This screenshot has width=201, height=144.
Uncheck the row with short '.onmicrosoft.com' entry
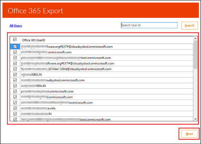click(x=15, y=52)
